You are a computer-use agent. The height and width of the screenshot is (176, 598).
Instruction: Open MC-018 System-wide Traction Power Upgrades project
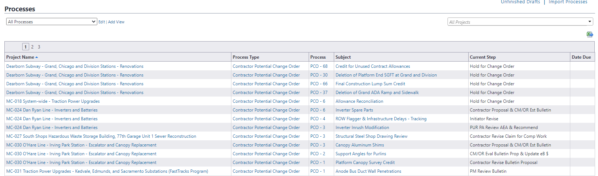tap(53, 101)
